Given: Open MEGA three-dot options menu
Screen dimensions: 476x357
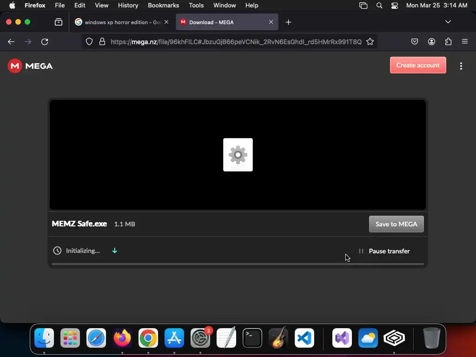Looking at the screenshot, I should (x=461, y=66).
